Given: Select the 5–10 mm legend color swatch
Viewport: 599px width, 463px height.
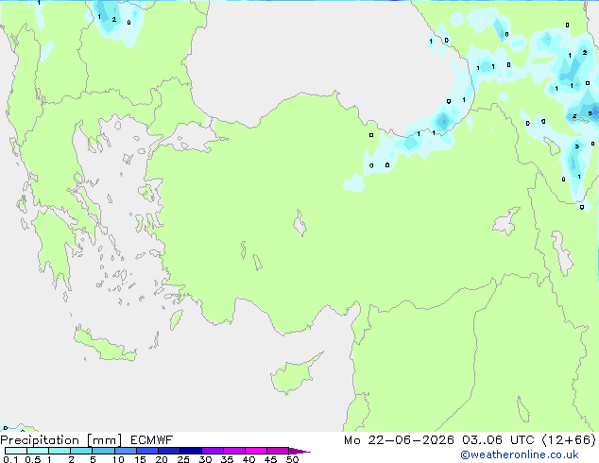Looking at the screenshot, I should [x=103, y=451].
